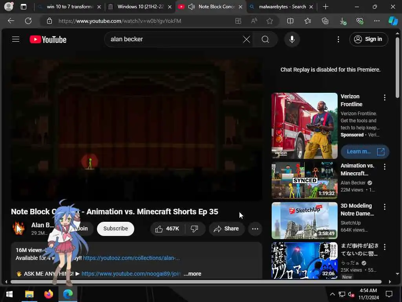Expand description with ...more
Screen dimensions: 402x302
point(192,274)
